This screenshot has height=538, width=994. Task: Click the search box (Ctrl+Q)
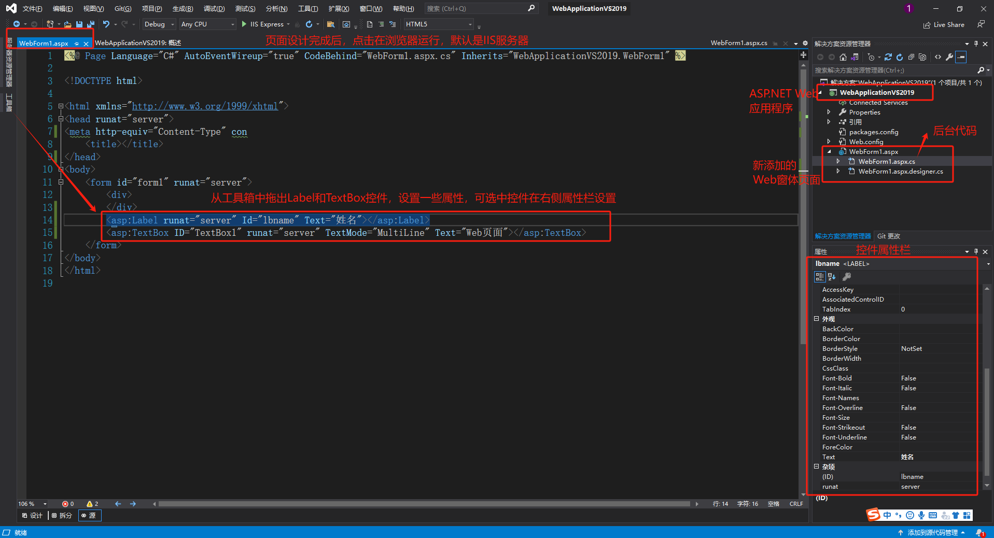coord(481,9)
